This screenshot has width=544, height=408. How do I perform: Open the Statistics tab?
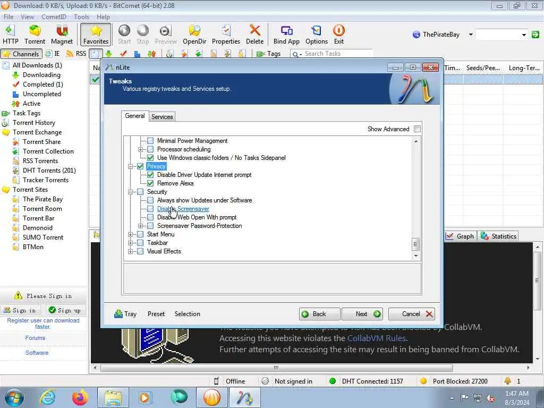click(x=499, y=236)
